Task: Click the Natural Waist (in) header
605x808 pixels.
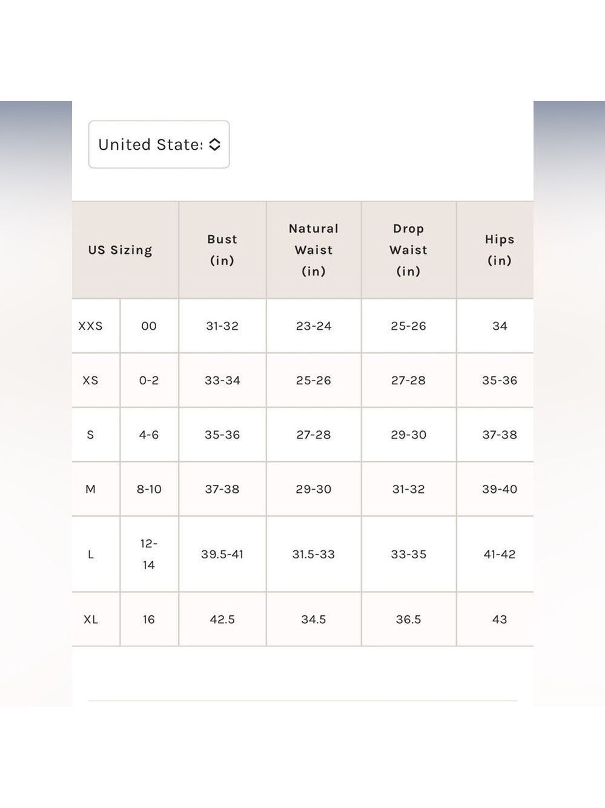Action: coord(314,250)
